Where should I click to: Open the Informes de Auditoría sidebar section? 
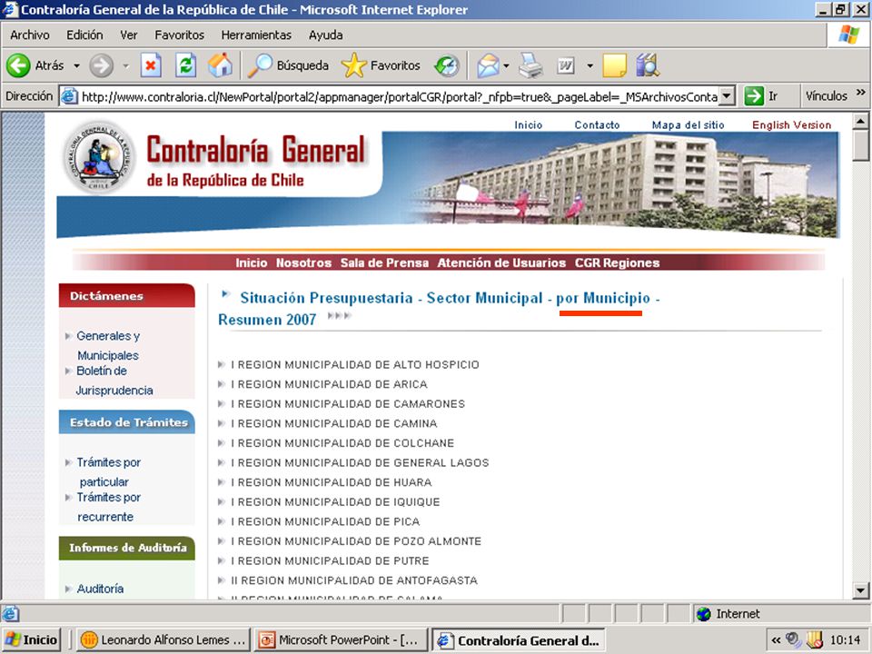(127, 548)
